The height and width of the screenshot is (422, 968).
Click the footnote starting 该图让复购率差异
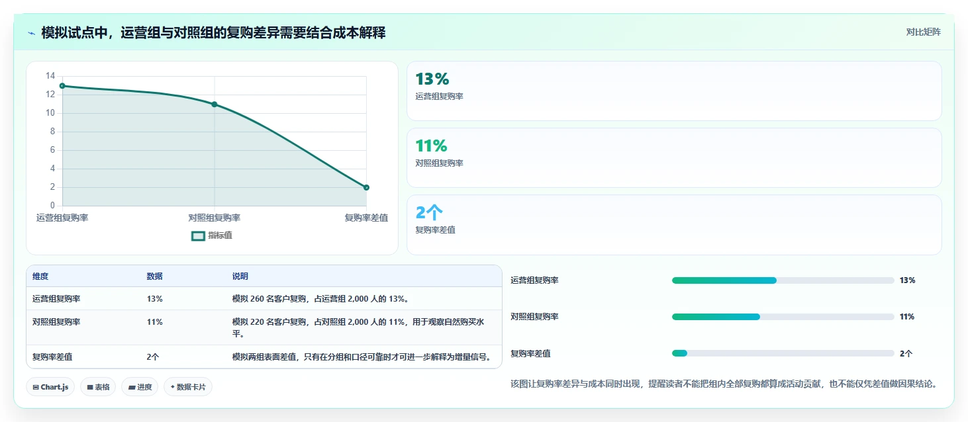coord(724,384)
